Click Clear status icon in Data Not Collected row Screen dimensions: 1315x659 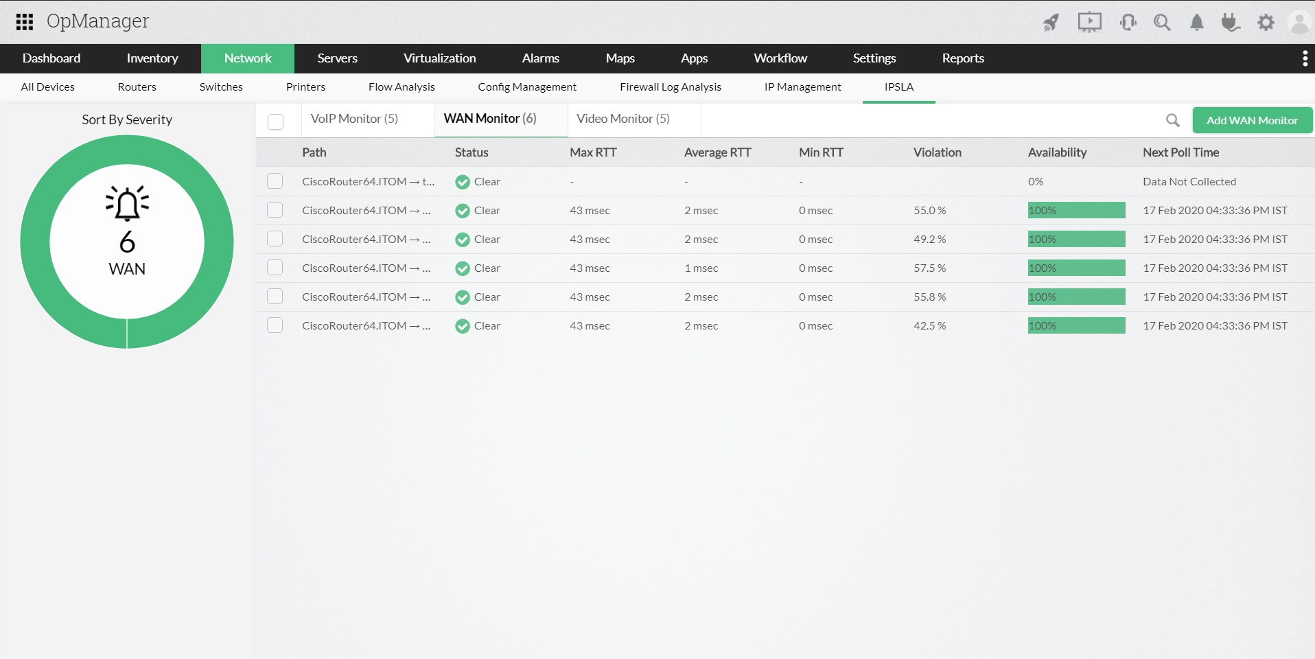click(463, 182)
